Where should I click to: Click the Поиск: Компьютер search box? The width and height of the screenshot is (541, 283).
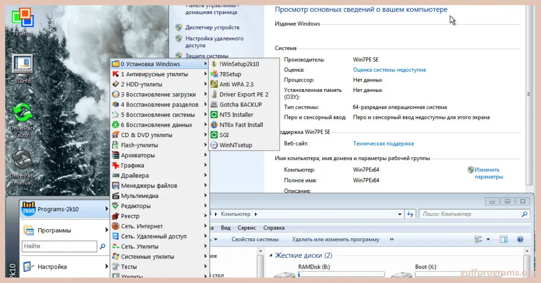point(470,214)
